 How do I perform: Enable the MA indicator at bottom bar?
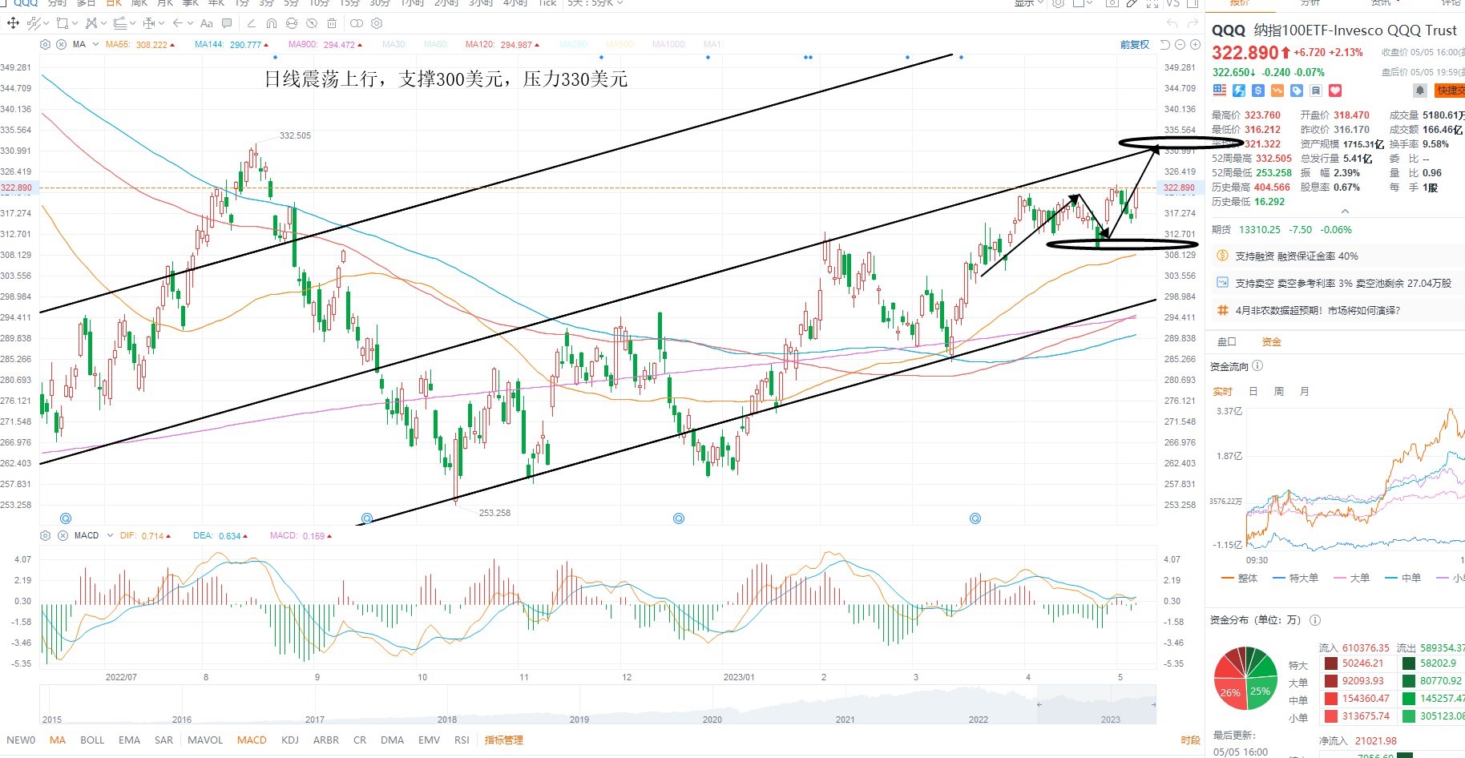[58, 740]
